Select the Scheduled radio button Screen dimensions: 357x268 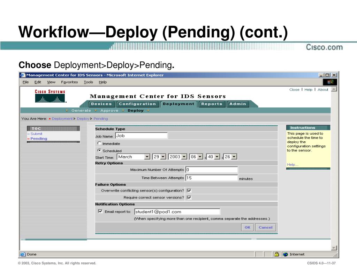coord(99,150)
